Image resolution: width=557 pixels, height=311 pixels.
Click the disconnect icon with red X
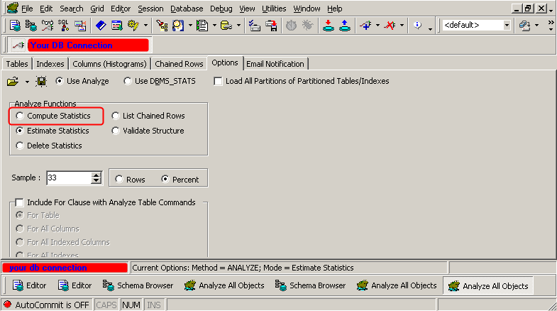pos(390,26)
